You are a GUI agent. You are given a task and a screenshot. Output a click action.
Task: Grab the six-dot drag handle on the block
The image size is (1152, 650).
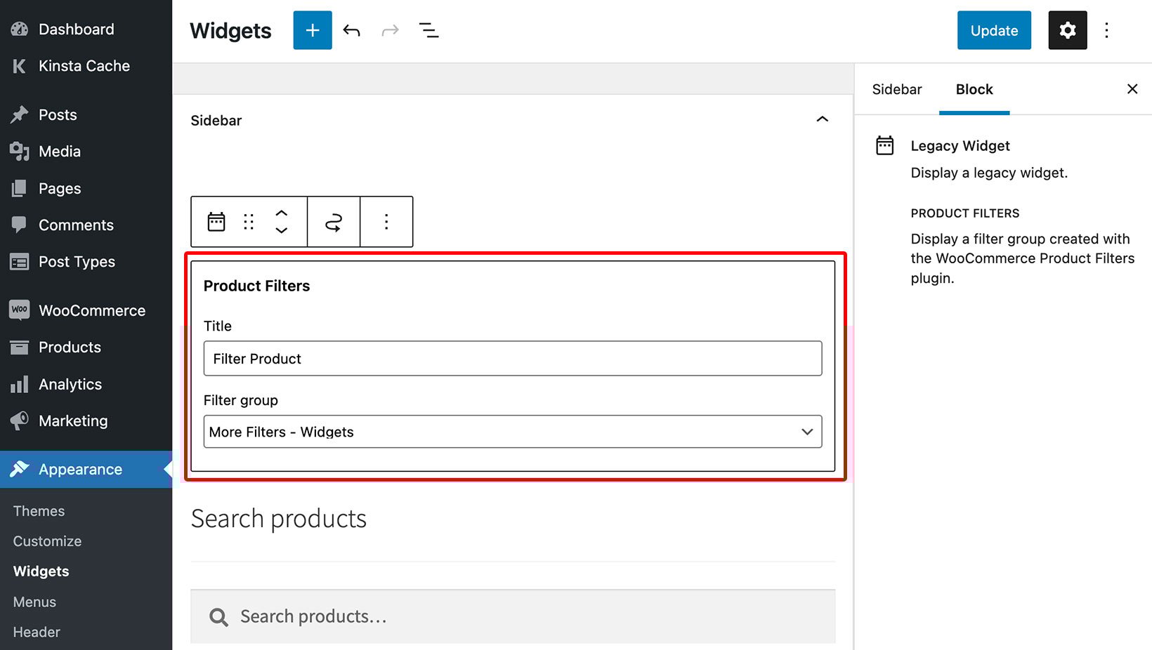tap(248, 221)
